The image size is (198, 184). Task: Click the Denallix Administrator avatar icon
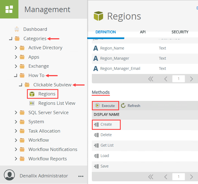(x=9, y=176)
